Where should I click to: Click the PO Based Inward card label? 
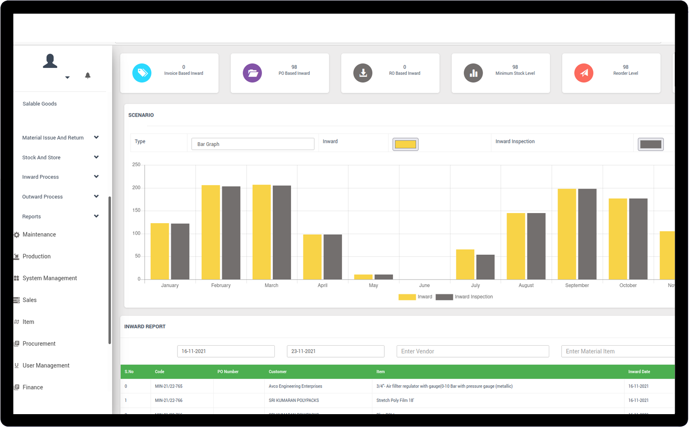click(x=294, y=73)
